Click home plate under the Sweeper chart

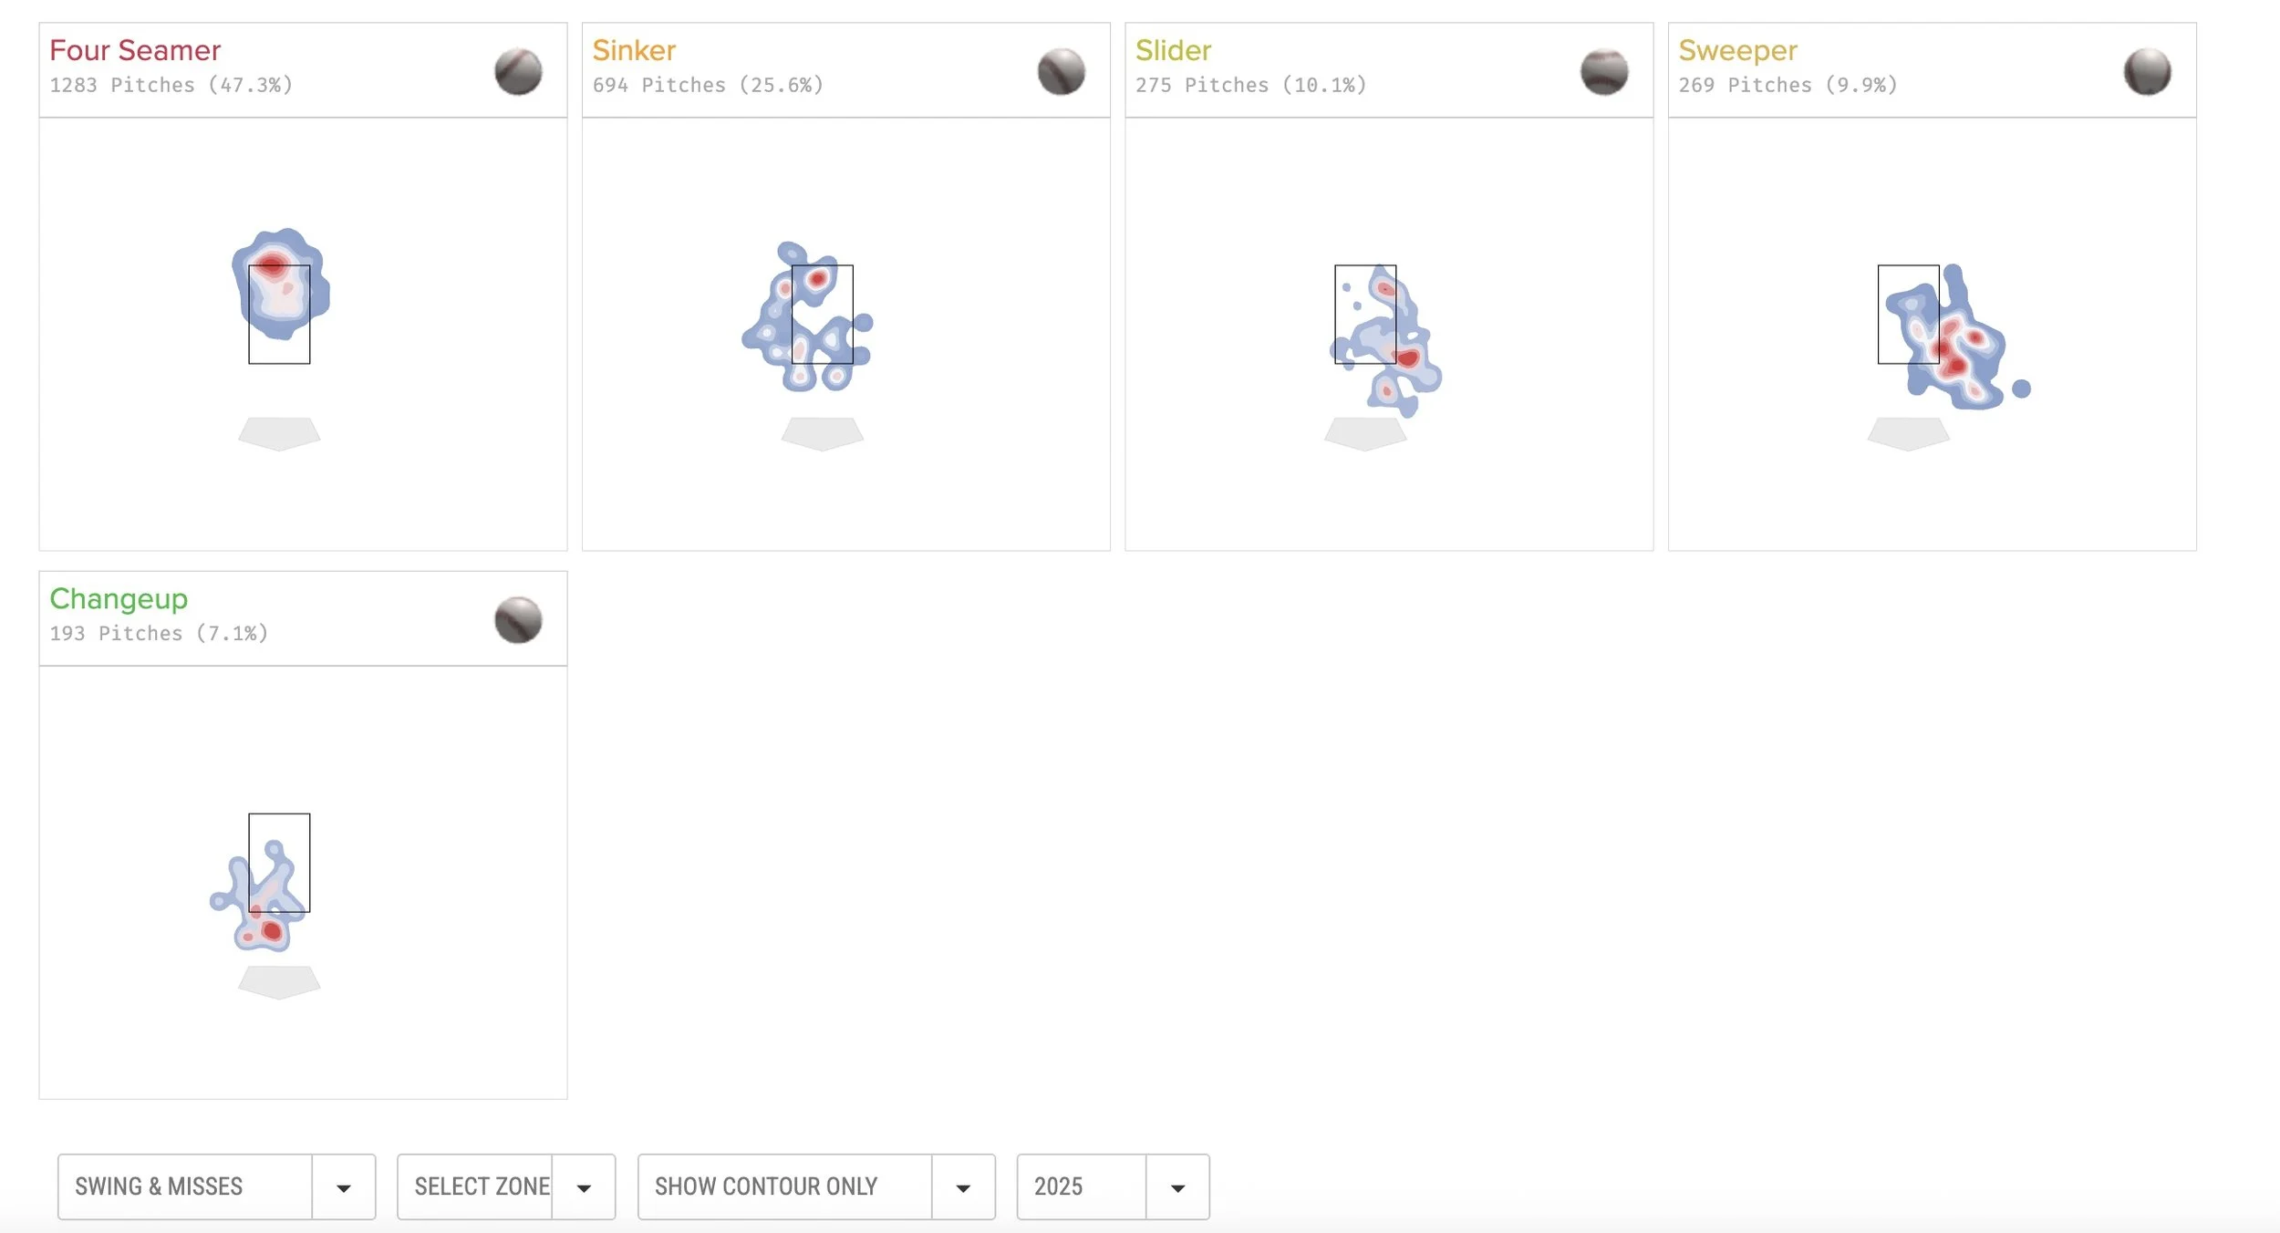pos(1909,434)
